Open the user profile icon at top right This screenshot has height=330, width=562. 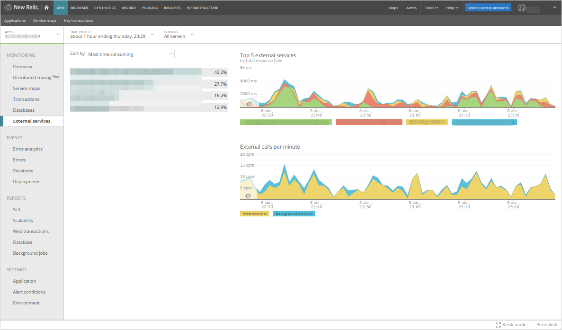(x=521, y=7)
